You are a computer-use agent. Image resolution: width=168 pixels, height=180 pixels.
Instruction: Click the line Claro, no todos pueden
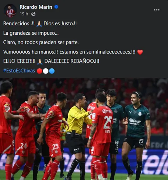pyautogui.click(x=41, y=43)
